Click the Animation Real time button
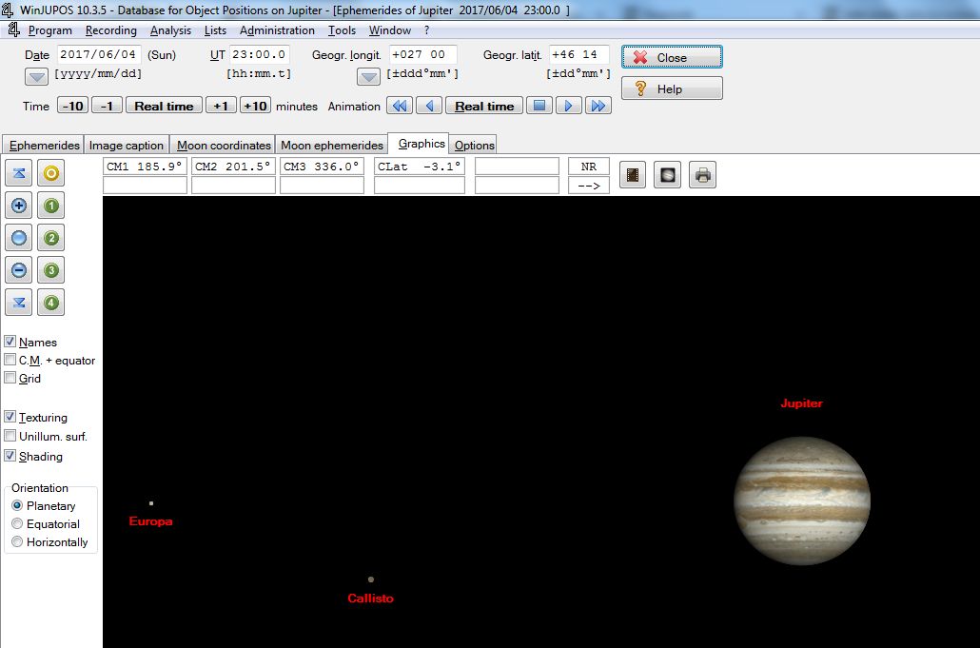The image size is (980, 648). pyautogui.click(x=484, y=106)
